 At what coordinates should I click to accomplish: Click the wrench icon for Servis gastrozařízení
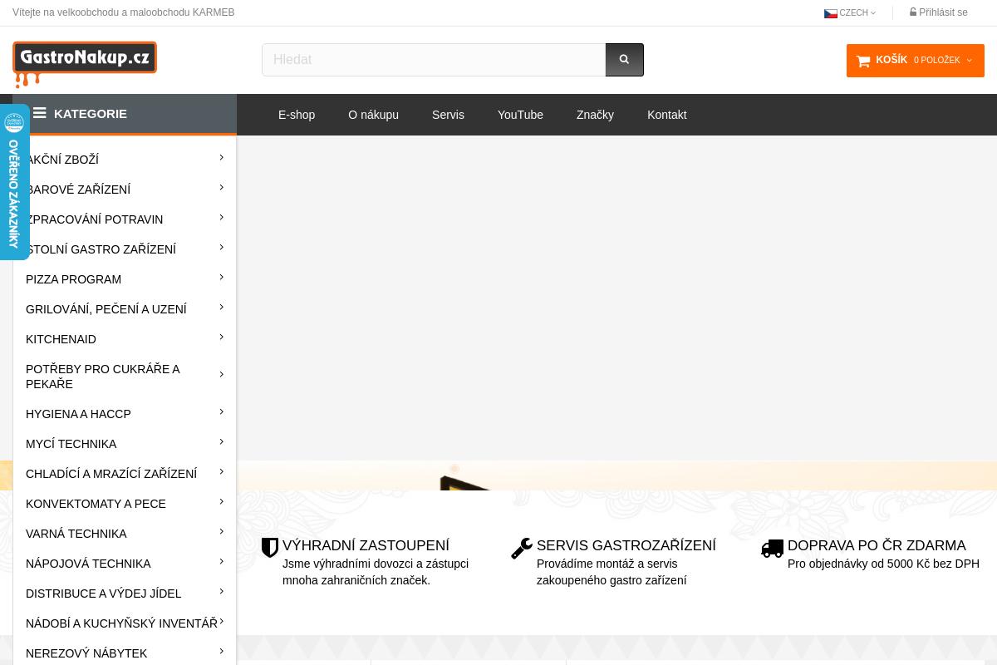point(521,548)
